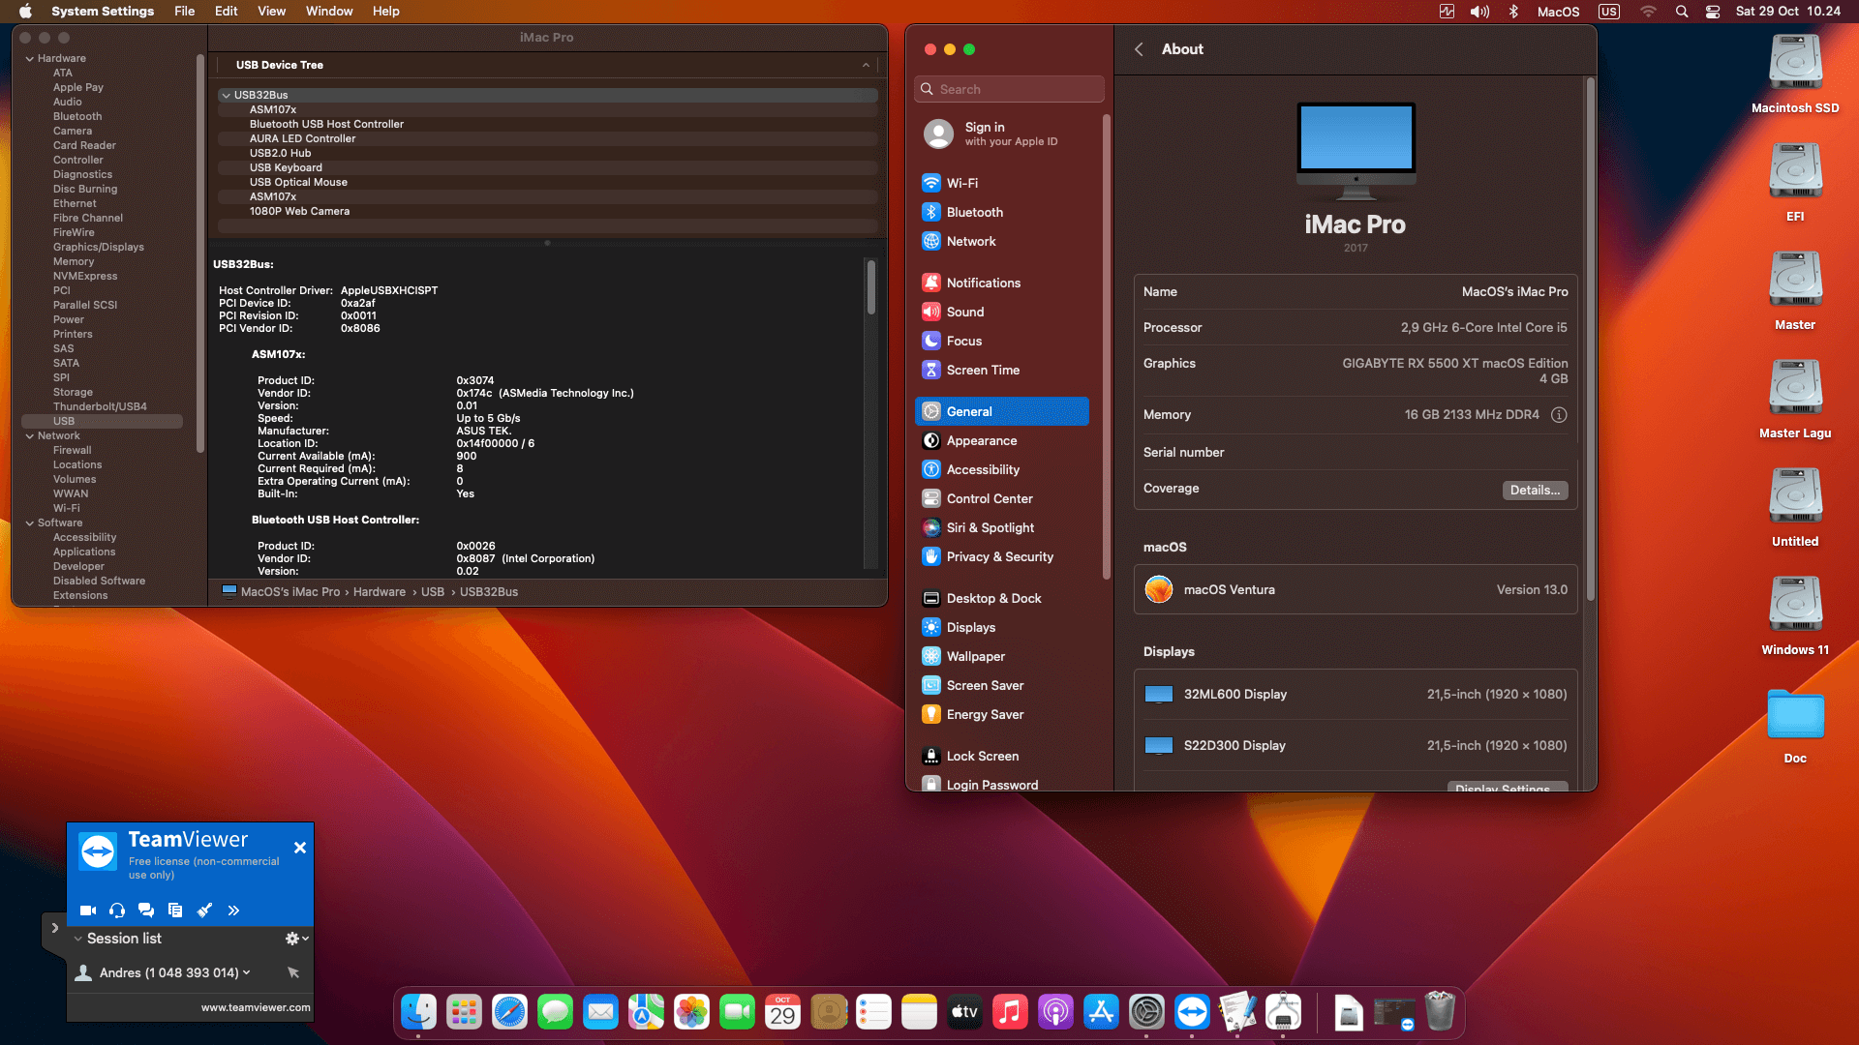Click memory info icon next to DDR4
The image size is (1859, 1045).
[1559, 415]
